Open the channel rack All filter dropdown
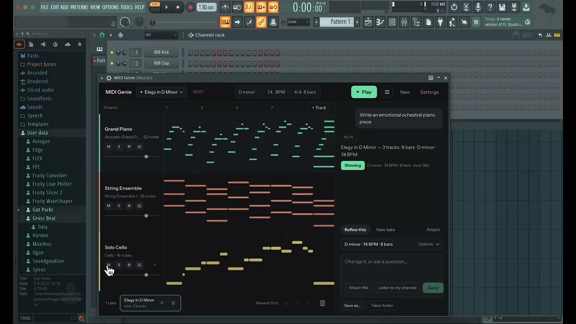The width and height of the screenshot is (576, 324). pos(161,35)
